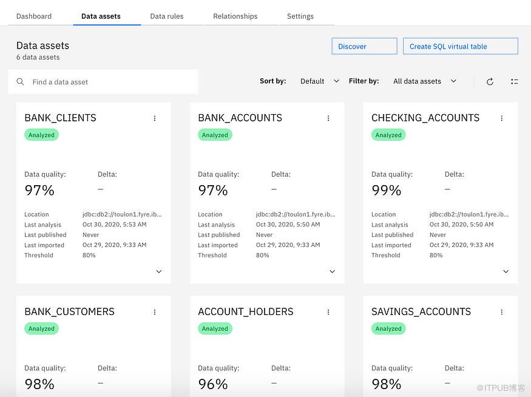Open the BANK_CLIENTS overflow menu

[x=155, y=118]
